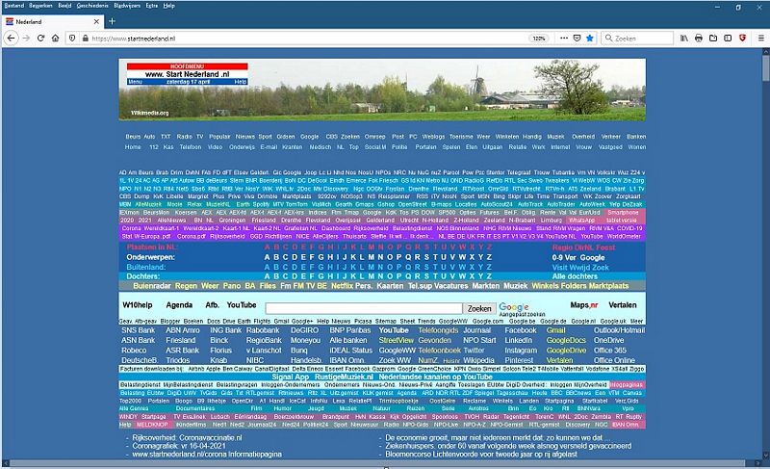This screenshot has height=469, width=770.
Task: Click the Zoeken button beside Google field
Action: [479, 308]
